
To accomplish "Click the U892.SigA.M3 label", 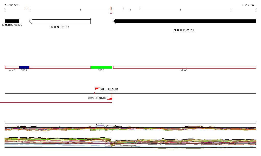I will coord(97,98).
